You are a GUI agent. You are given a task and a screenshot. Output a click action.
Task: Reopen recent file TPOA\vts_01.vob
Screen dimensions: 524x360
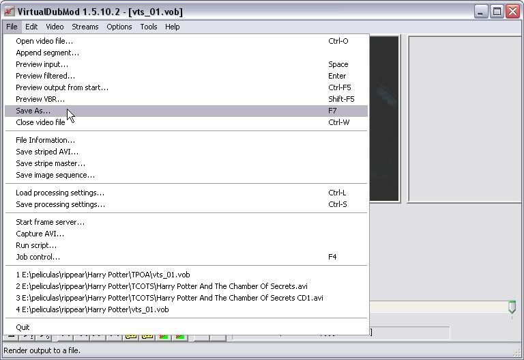(x=102, y=275)
